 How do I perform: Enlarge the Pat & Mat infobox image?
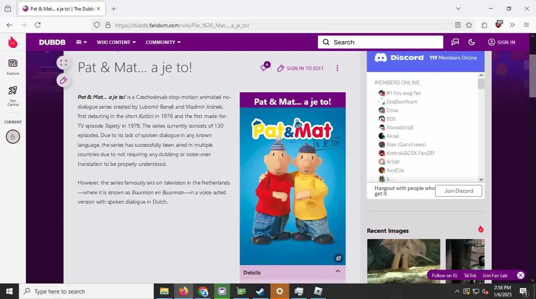339,258
